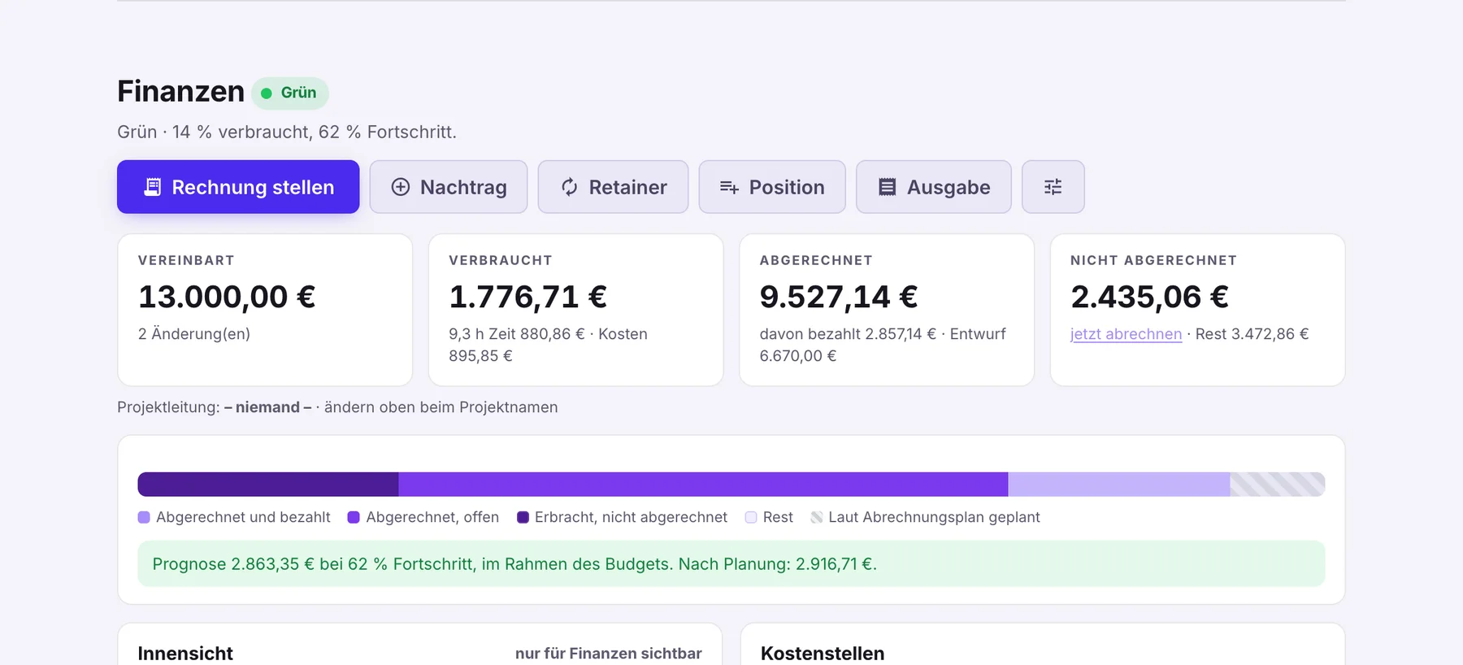Image resolution: width=1463 pixels, height=665 pixels.
Task: Click the invoice icon in Rechnung stellen
Action: click(152, 187)
